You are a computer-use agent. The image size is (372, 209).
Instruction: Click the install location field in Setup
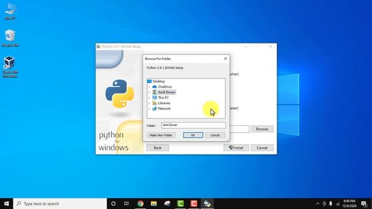239,129
